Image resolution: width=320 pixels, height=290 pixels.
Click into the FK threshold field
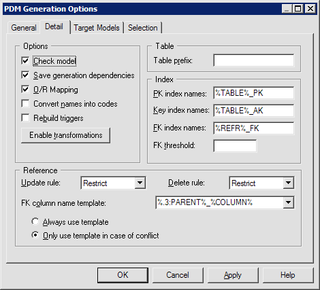point(235,146)
